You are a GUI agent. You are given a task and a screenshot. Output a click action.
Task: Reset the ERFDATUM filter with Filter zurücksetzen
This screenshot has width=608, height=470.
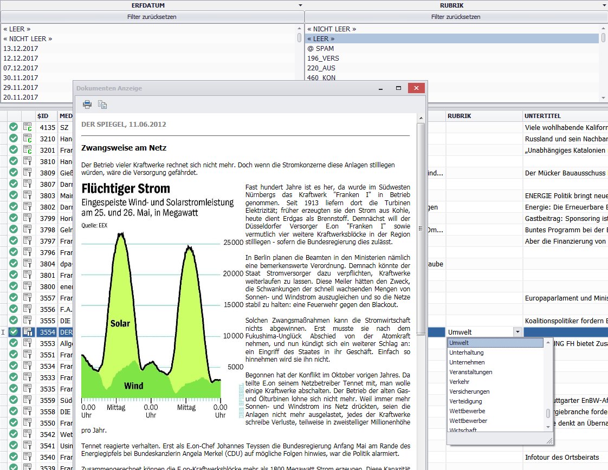(x=152, y=17)
